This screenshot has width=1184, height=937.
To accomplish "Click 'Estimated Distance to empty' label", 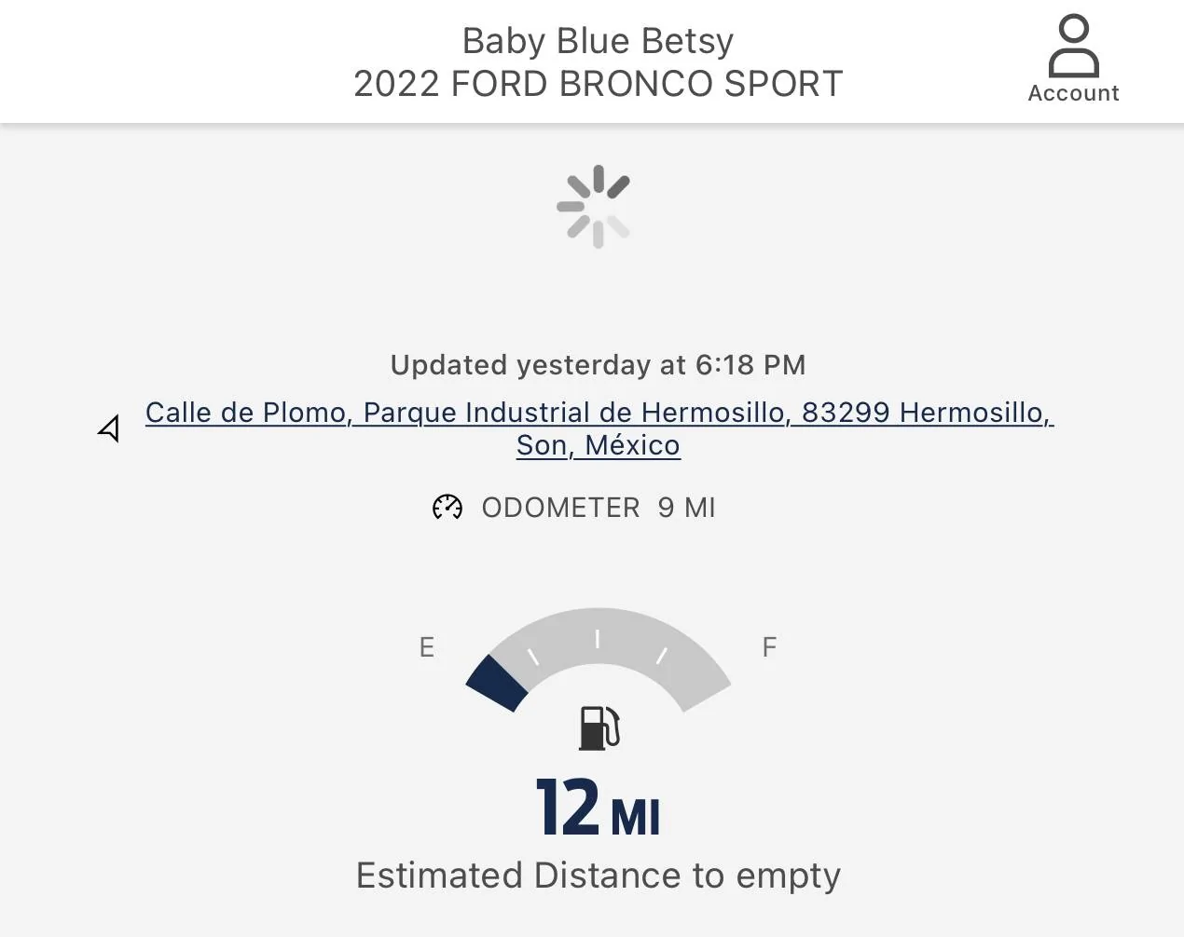I will click(x=598, y=876).
